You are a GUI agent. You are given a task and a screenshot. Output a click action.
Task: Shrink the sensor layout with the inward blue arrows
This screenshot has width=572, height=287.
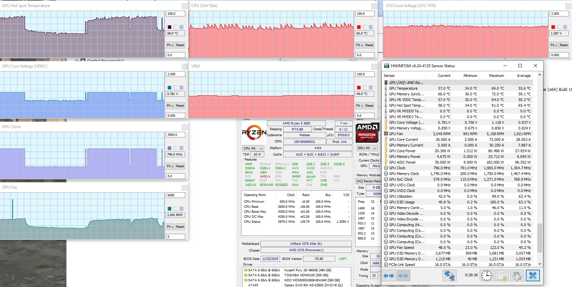(x=403, y=276)
